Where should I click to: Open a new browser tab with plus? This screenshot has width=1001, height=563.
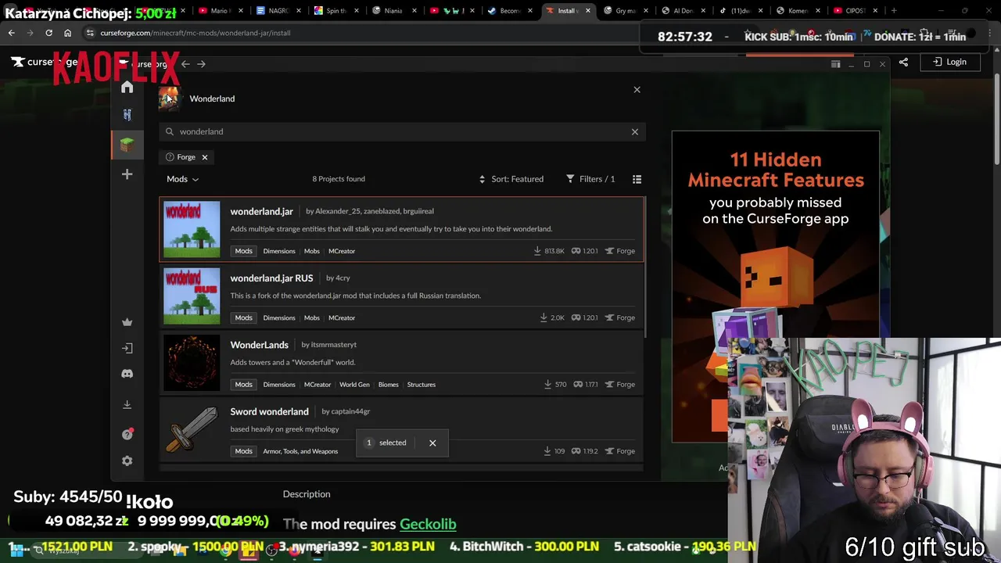coord(894,10)
